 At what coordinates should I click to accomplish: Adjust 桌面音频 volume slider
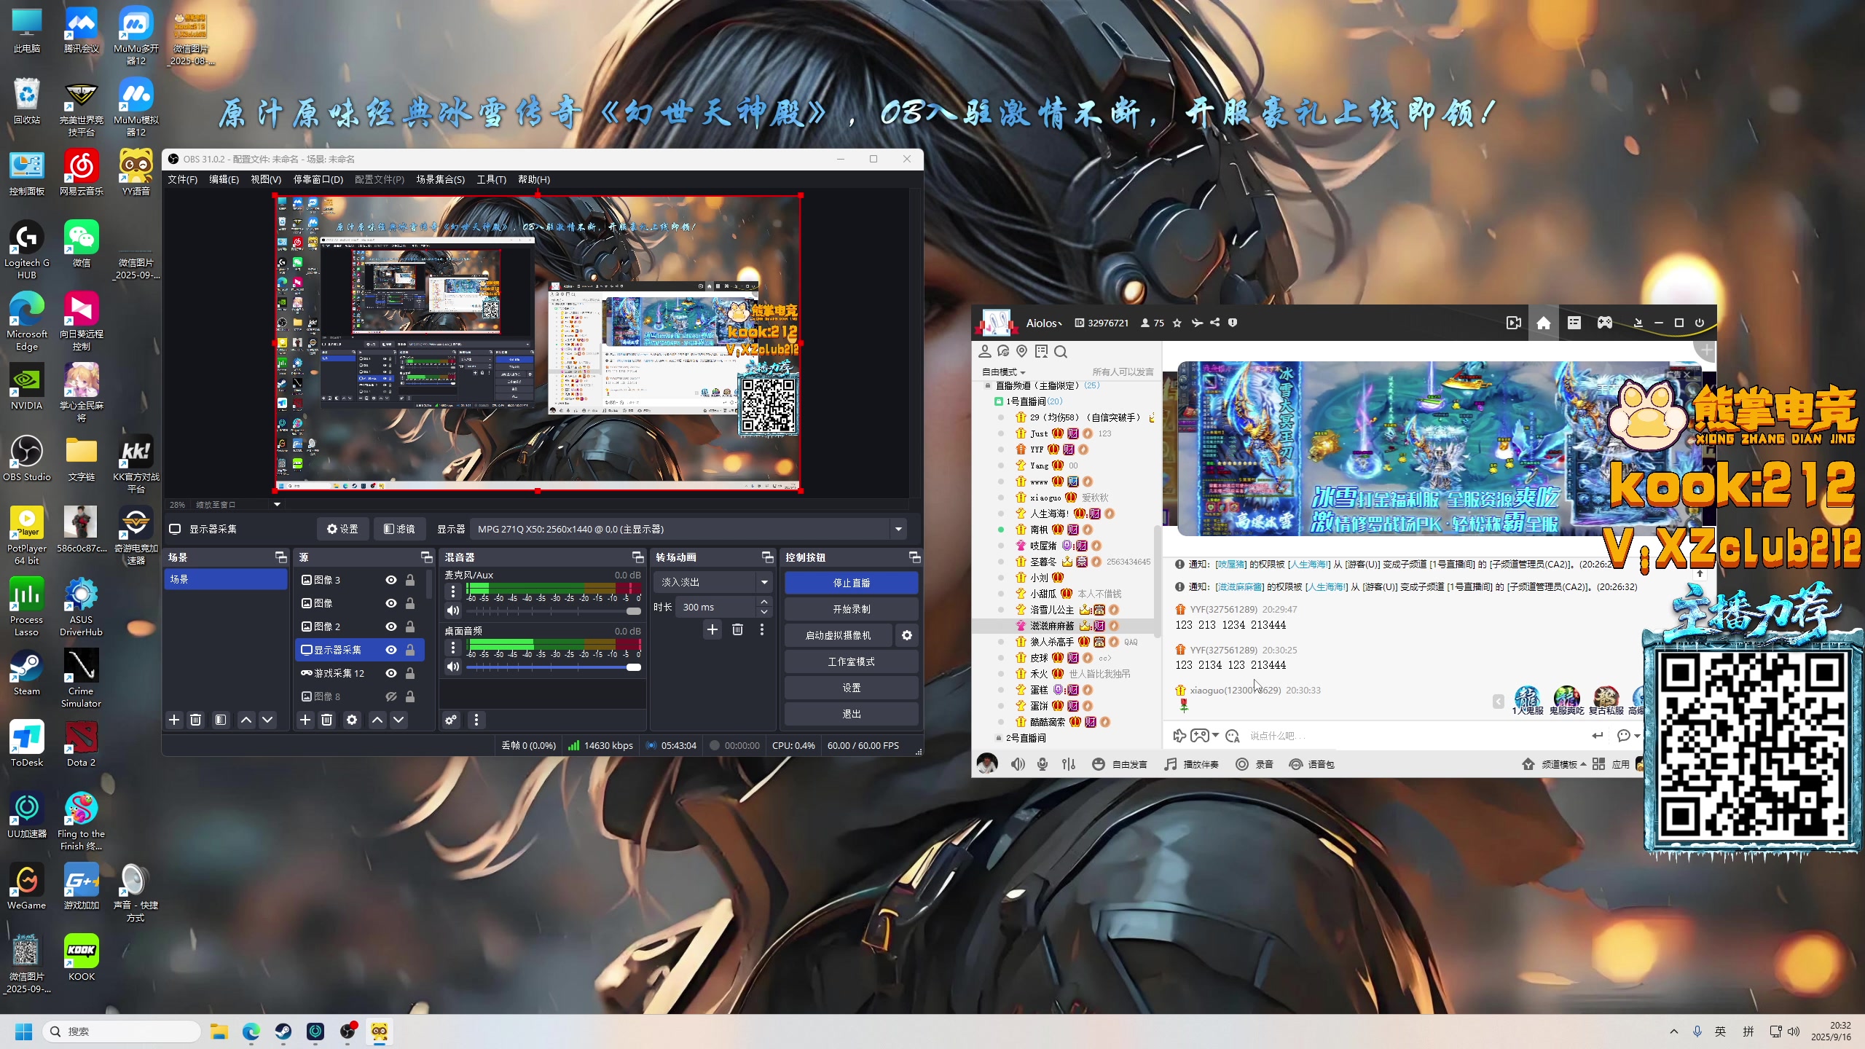[553, 667]
